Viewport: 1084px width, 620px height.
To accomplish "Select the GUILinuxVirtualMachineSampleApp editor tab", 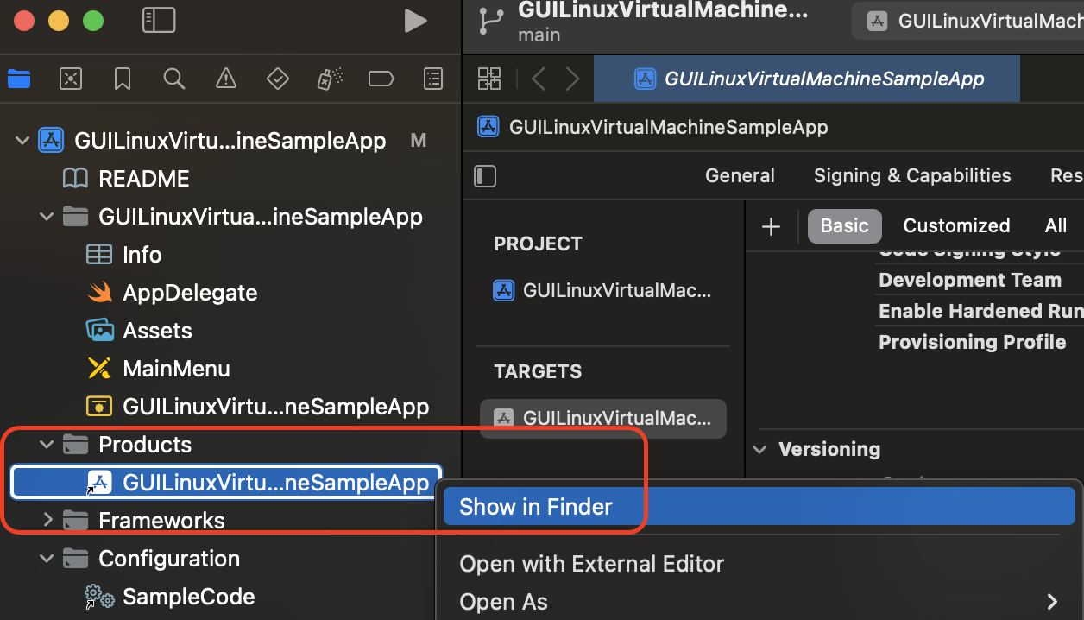I will (x=806, y=79).
